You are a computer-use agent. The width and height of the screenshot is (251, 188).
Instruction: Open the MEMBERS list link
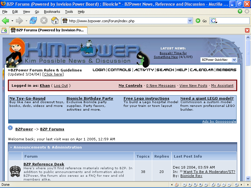226,70
